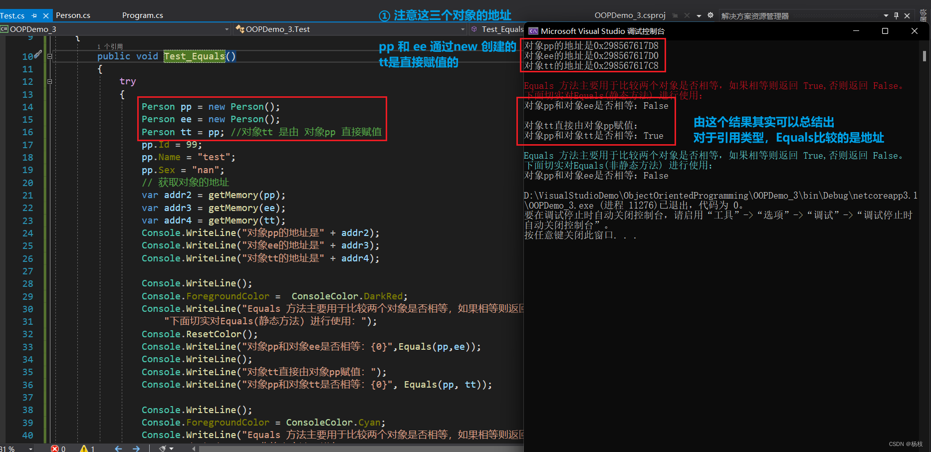Pin the Test.cs tab
The height and width of the screenshot is (452, 931).
tap(34, 15)
